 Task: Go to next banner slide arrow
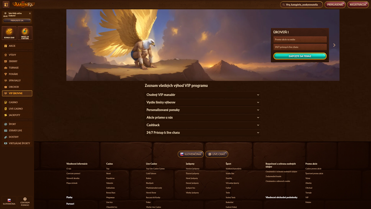tap(334, 45)
